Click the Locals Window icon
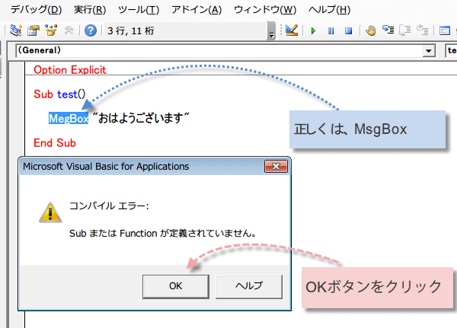457x328 pixels. click(x=445, y=30)
